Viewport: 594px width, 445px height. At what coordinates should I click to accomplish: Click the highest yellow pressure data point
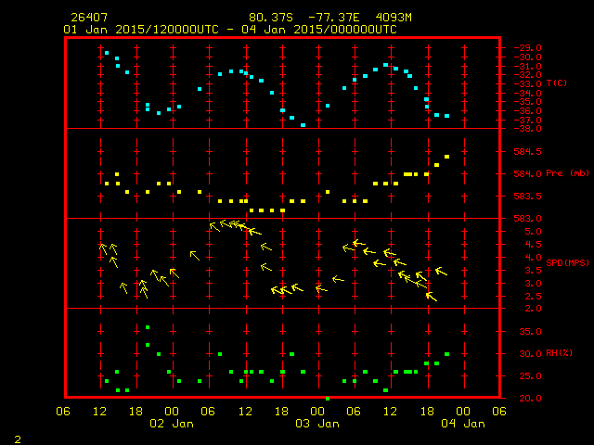(446, 157)
